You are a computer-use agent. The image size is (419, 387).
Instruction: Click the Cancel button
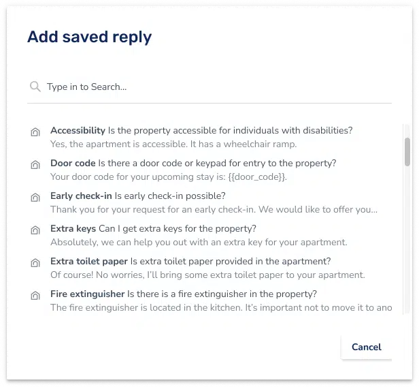[367, 347]
